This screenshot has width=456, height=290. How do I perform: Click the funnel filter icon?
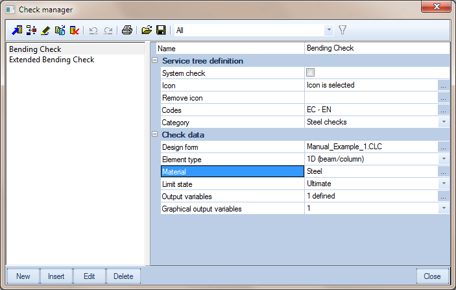342,30
